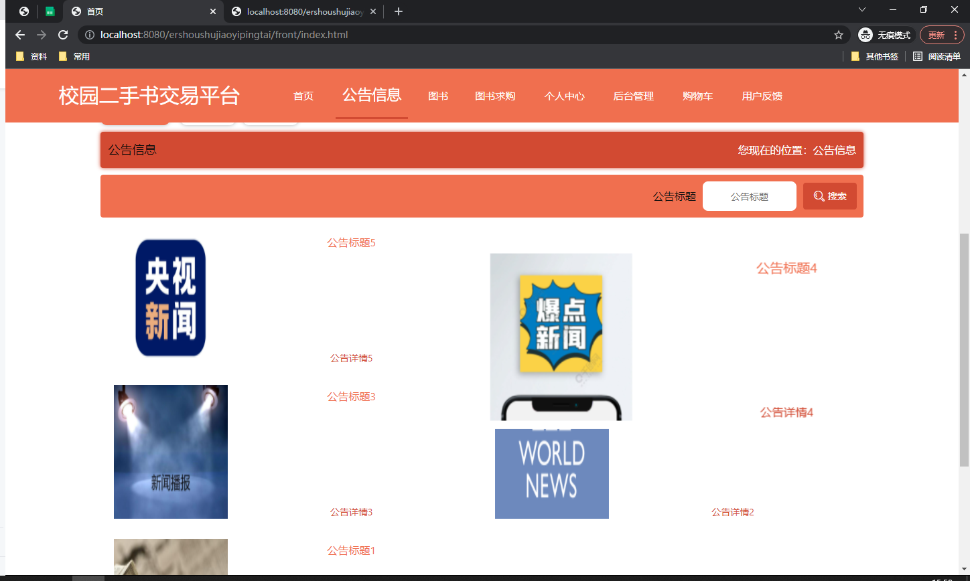
Task: Close the 首页 tab
Action: [213, 11]
